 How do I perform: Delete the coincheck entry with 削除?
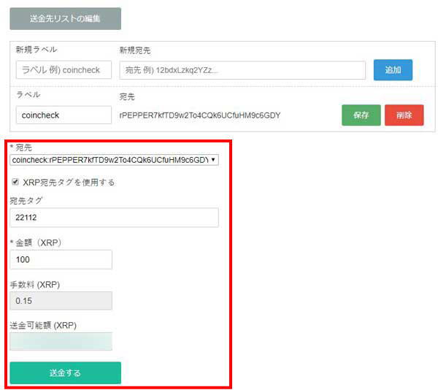point(404,115)
